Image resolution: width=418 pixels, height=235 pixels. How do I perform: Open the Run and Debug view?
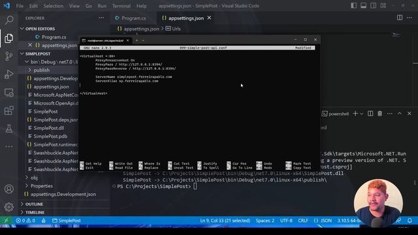[x=8, y=74]
